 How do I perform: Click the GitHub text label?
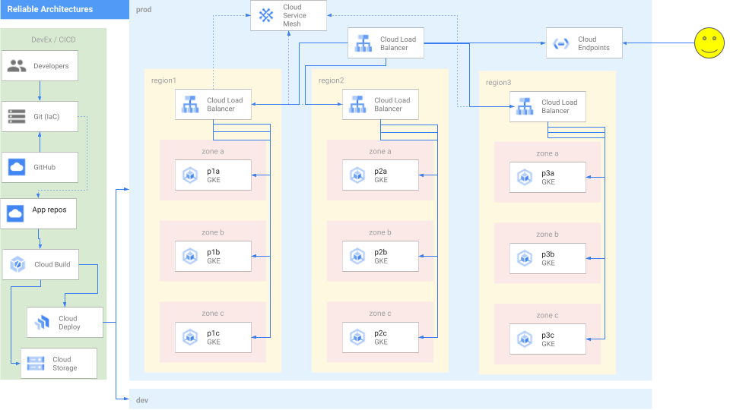44,167
